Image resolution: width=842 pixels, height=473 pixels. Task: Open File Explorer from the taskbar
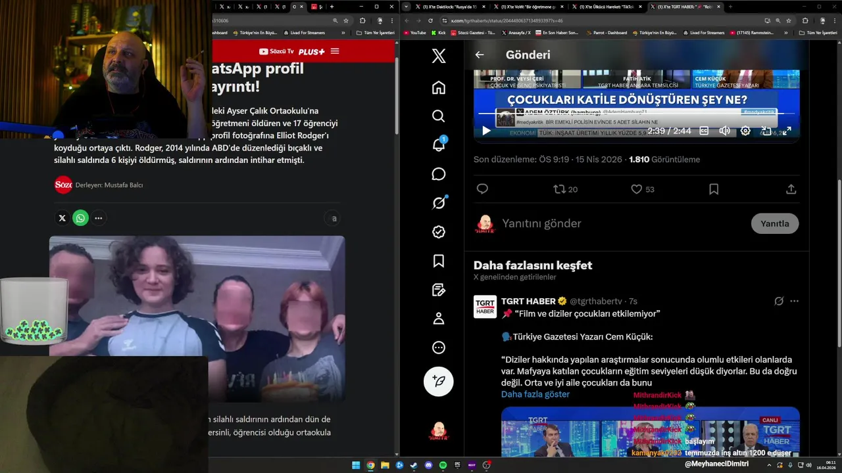click(385, 465)
